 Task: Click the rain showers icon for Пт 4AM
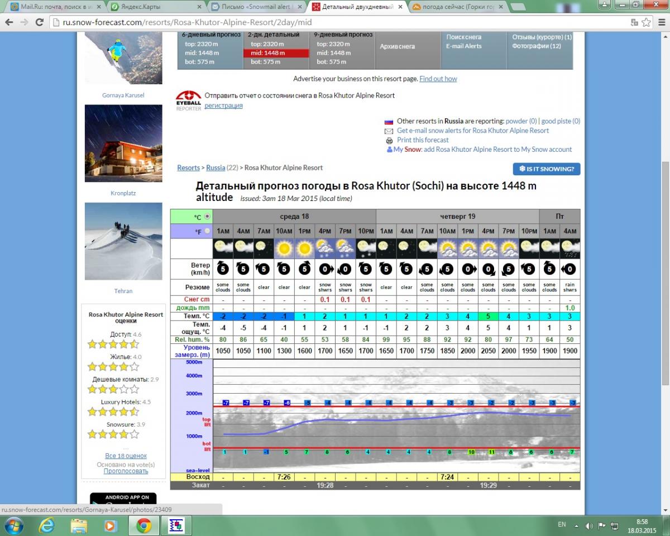pyautogui.click(x=570, y=248)
